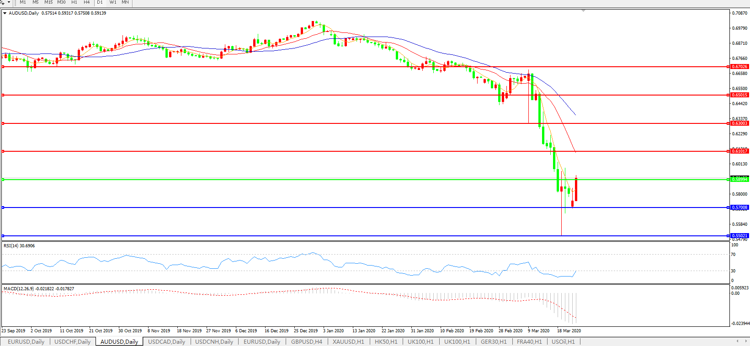Enable the H4 timeframe
Image resolution: width=750 pixels, height=346 pixels.
[87, 2]
